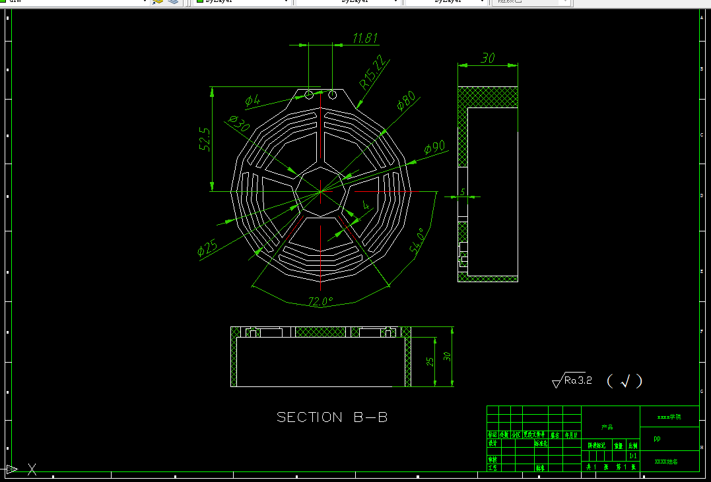This screenshot has height=482, width=711.
Task: Pick the right ø4 mounting hole circle
Action: pyautogui.click(x=332, y=95)
